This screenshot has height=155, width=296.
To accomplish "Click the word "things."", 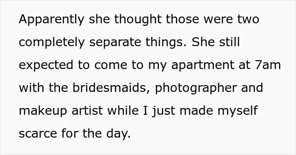I will [166, 42].
